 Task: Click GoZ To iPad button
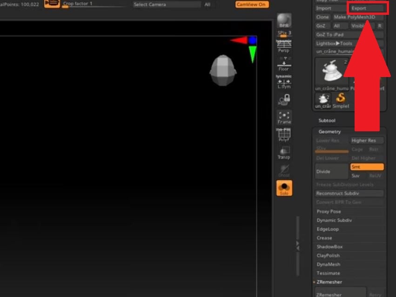coord(349,35)
